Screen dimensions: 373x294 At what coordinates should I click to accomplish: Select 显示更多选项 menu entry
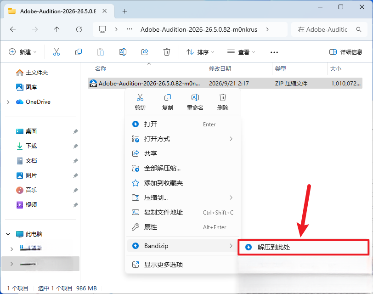coord(183,265)
